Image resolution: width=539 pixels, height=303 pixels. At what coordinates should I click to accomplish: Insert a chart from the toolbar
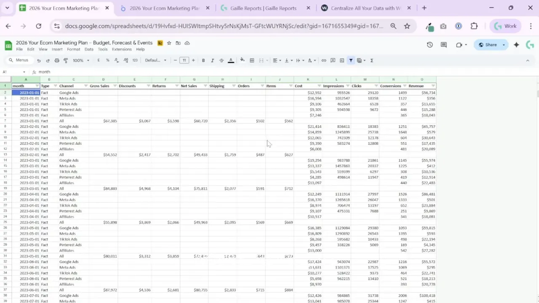pyautogui.click(x=342, y=60)
